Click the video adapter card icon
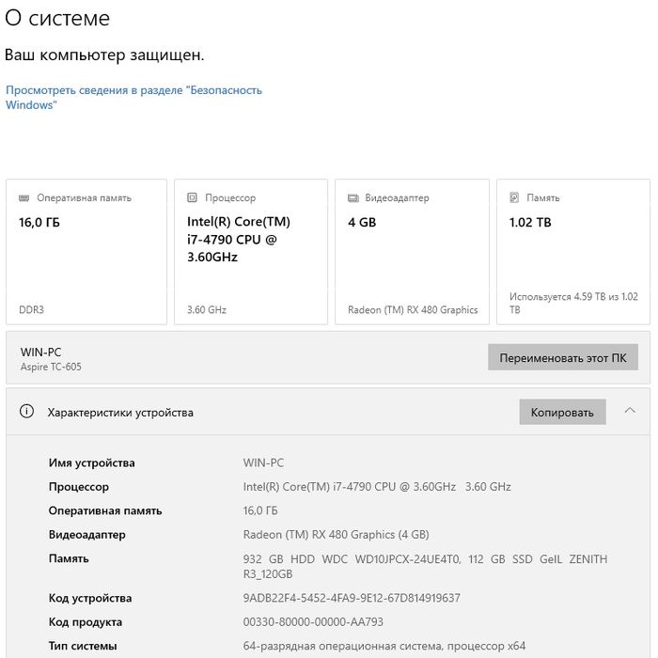This screenshot has height=658, width=658. [353, 197]
